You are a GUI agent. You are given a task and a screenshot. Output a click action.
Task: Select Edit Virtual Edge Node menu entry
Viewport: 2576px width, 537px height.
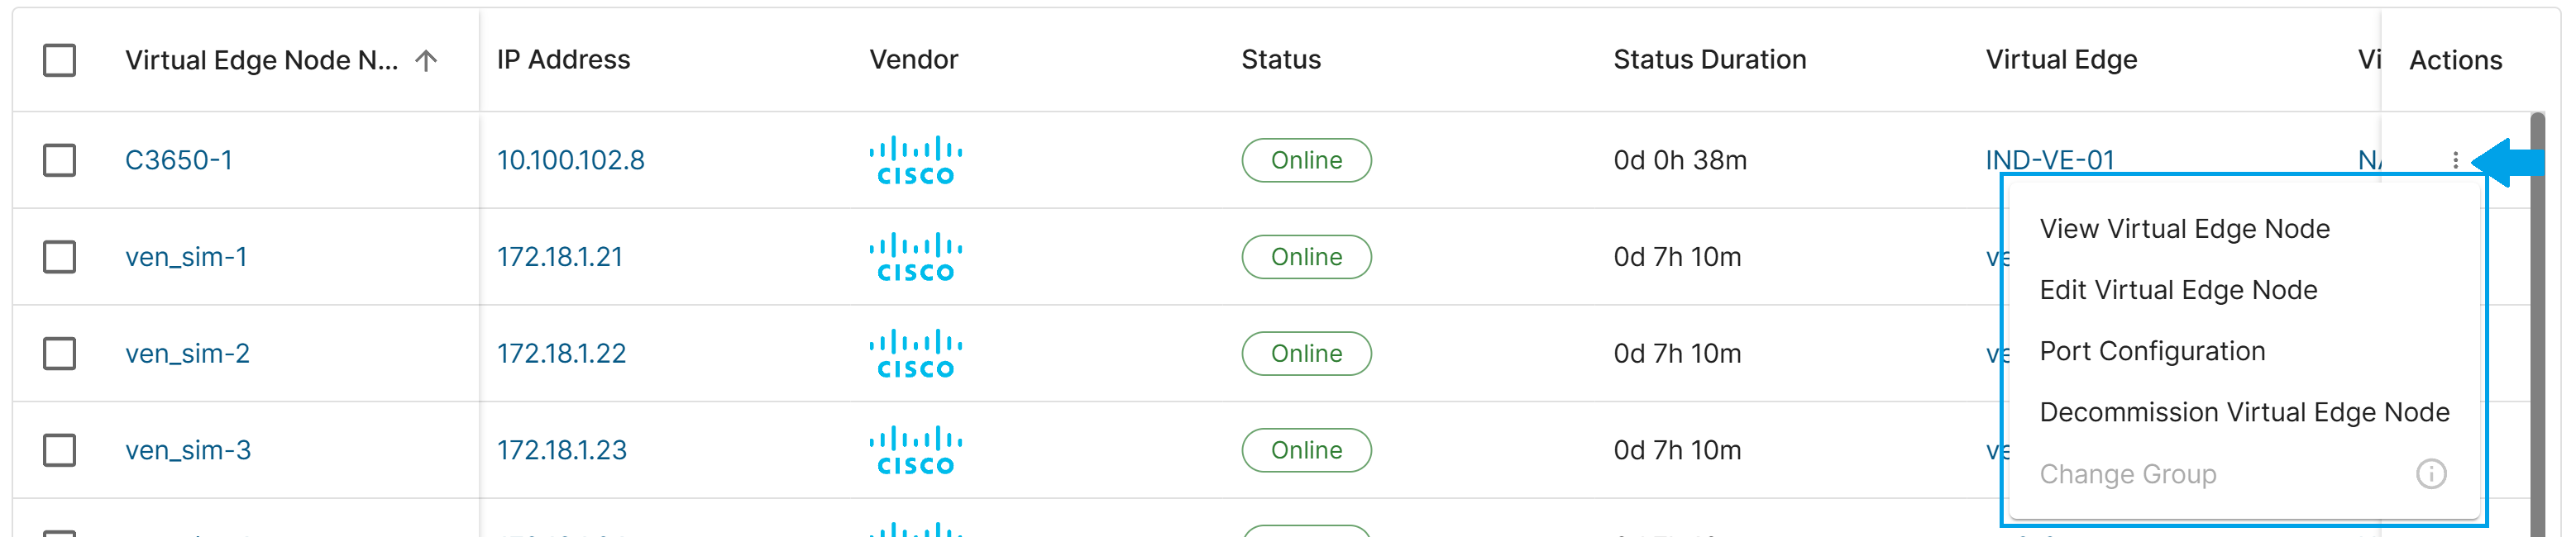click(x=2178, y=289)
